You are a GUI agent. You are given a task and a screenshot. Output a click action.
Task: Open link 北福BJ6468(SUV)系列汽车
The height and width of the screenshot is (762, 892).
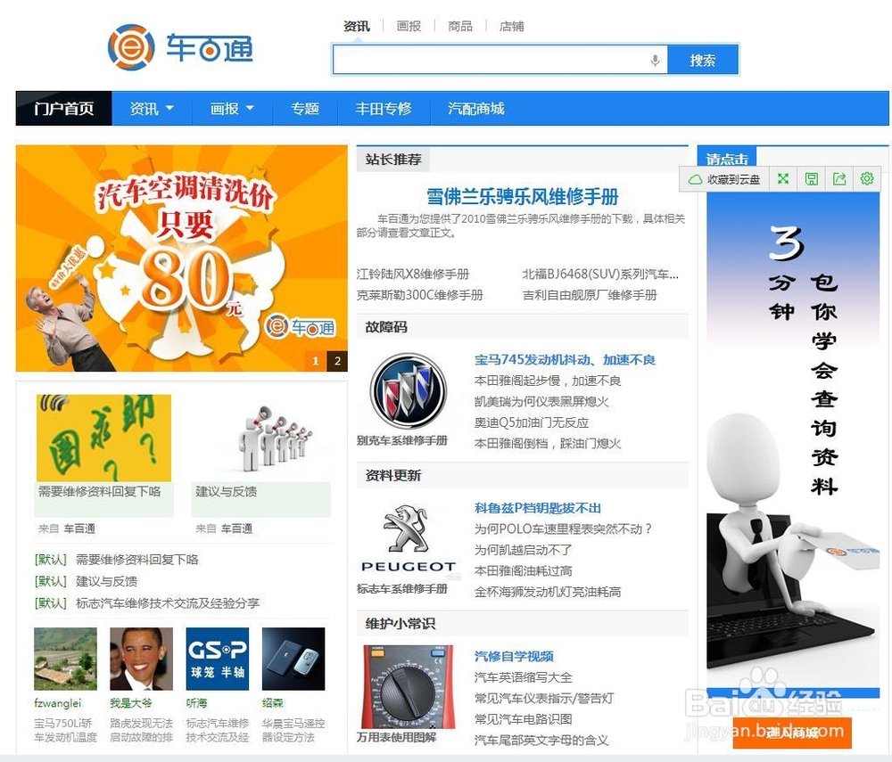[600, 274]
